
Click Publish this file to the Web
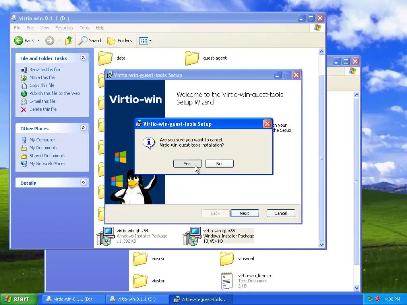(54, 93)
